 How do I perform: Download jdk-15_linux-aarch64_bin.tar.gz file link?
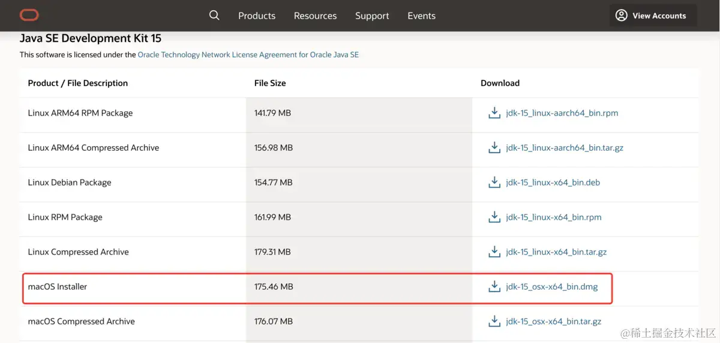point(565,148)
